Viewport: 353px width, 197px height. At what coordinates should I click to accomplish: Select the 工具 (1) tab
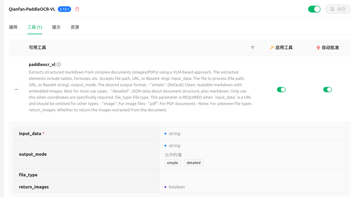tap(35, 27)
